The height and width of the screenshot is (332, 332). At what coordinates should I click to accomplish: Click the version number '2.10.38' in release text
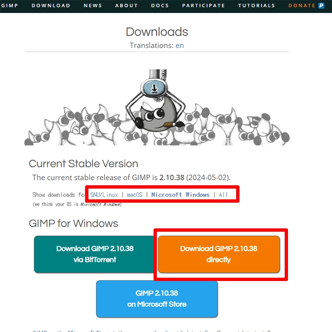(x=172, y=177)
